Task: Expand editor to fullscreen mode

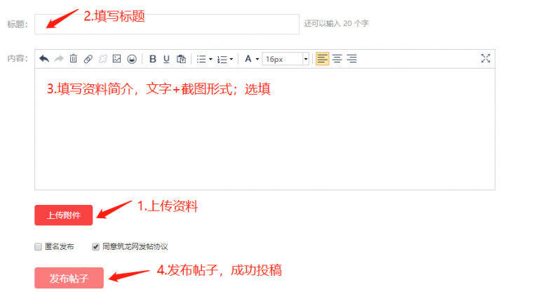Action: point(485,59)
